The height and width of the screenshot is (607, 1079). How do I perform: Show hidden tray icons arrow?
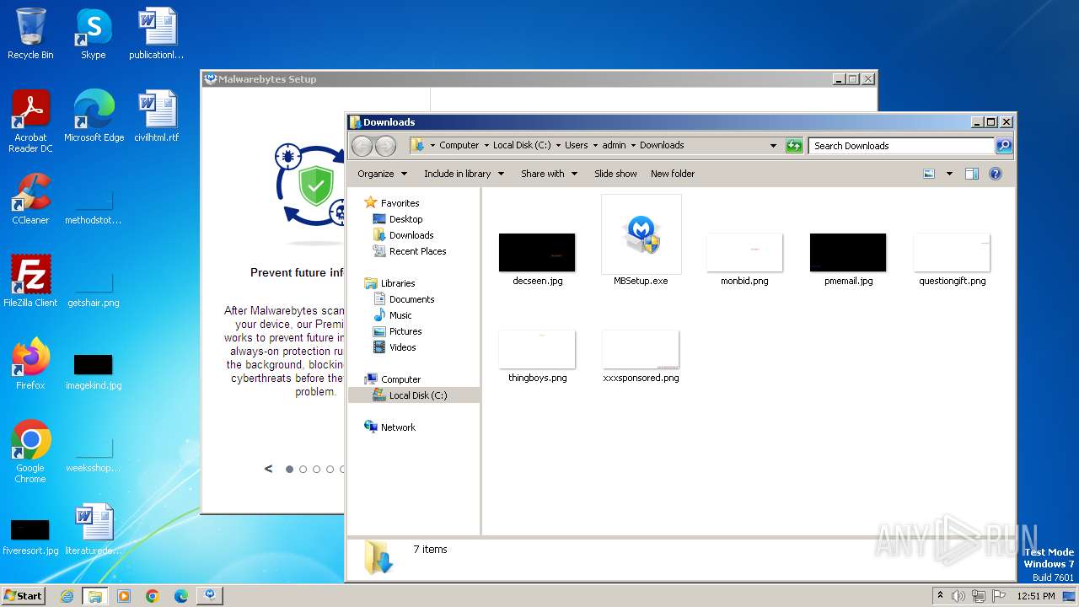coord(940,595)
